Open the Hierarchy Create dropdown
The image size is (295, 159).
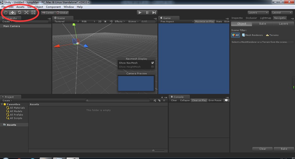click(x=7, y=22)
